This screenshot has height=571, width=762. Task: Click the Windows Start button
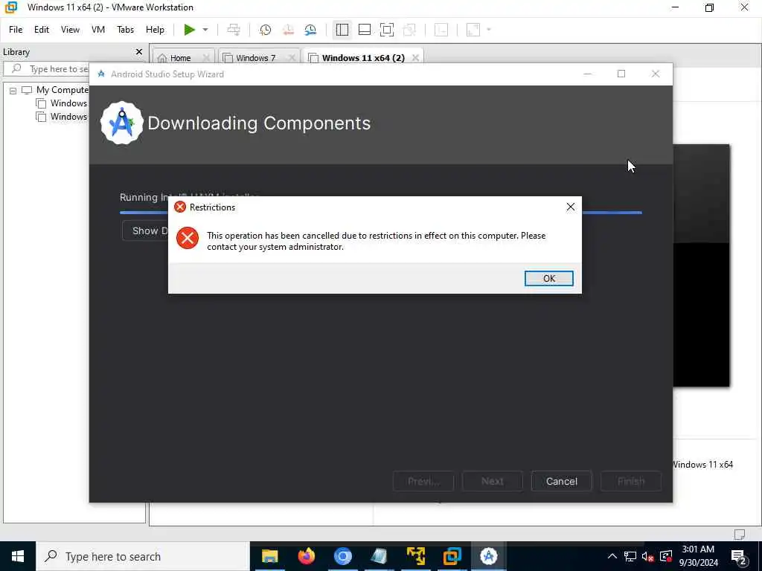[18, 556]
